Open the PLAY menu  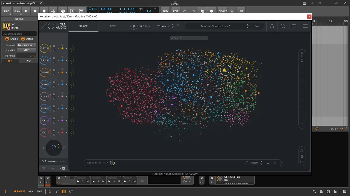click(17, 11)
